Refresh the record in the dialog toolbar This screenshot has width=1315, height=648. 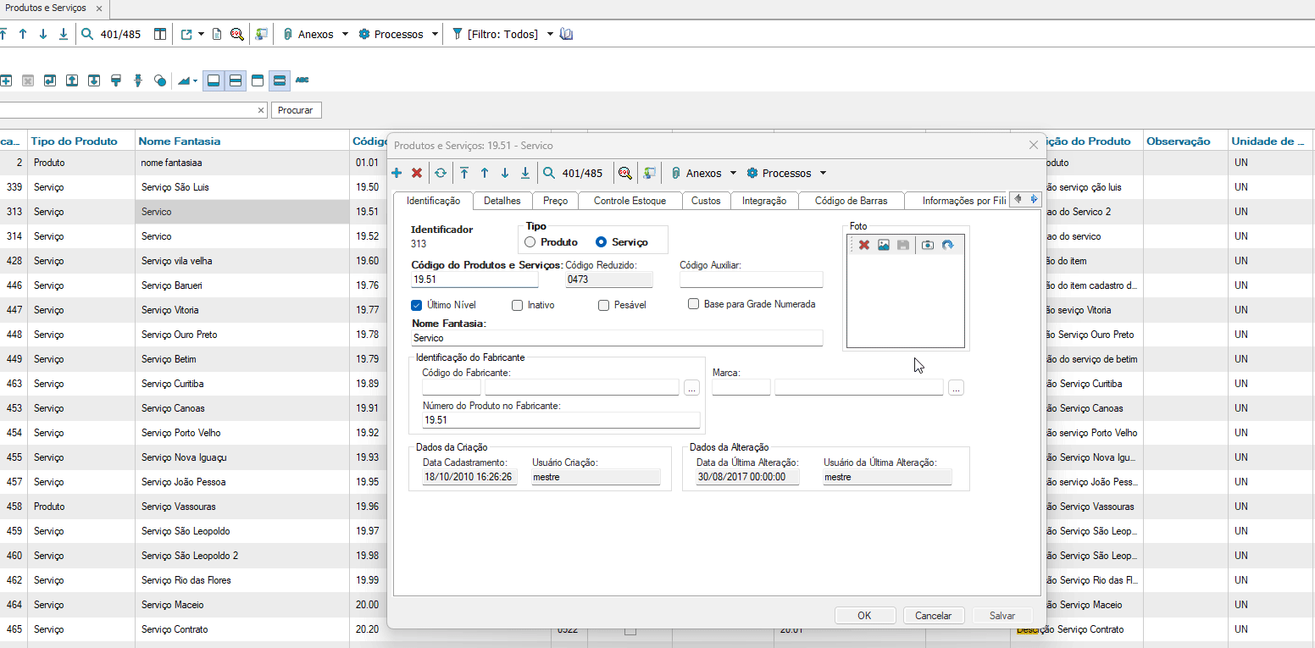tap(441, 173)
